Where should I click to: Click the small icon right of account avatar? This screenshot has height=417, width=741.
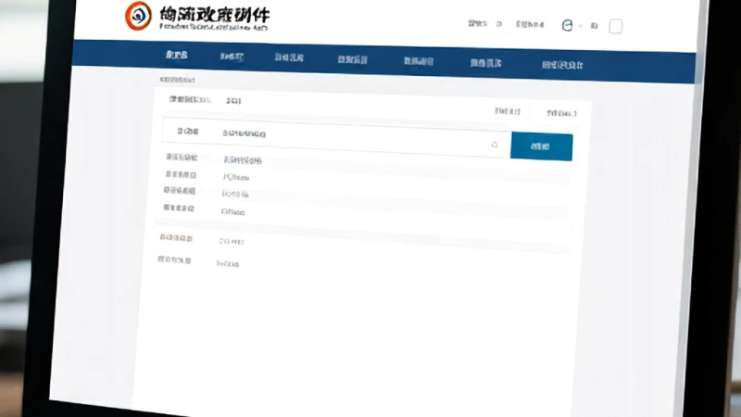click(594, 26)
